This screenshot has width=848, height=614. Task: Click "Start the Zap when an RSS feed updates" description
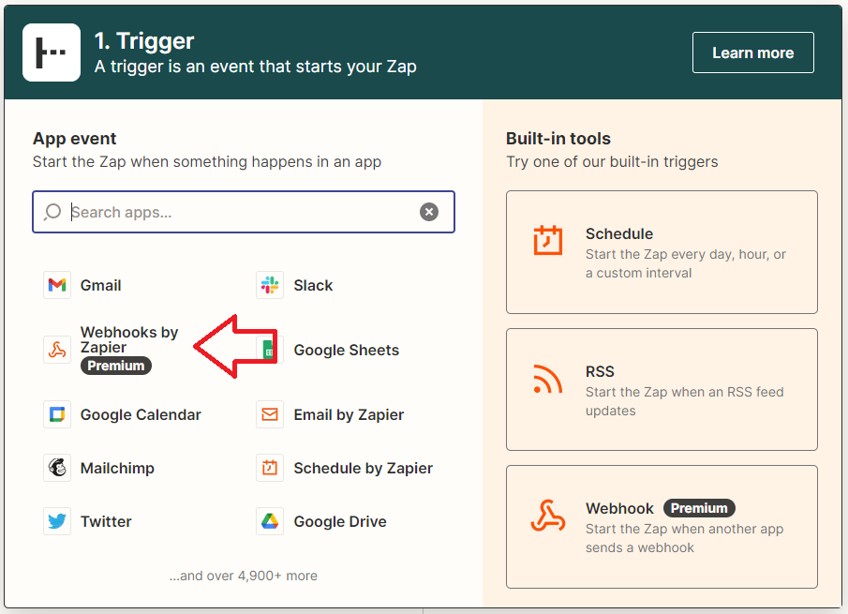685,401
